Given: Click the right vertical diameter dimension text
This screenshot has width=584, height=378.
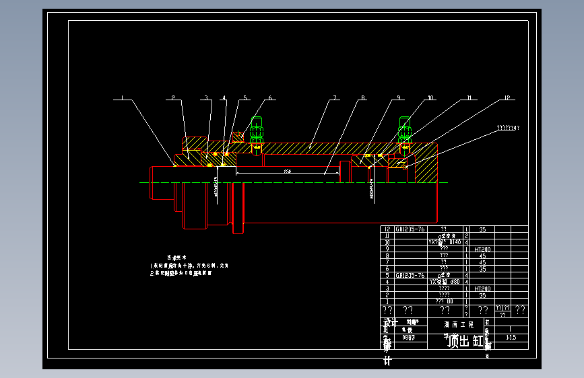Looking at the screenshot, I should tap(371, 188).
